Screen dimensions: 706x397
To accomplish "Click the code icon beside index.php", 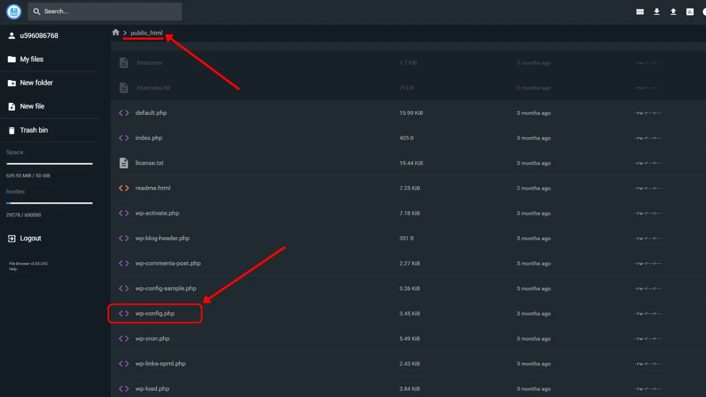I will pyautogui.click(x=124, y=138).
